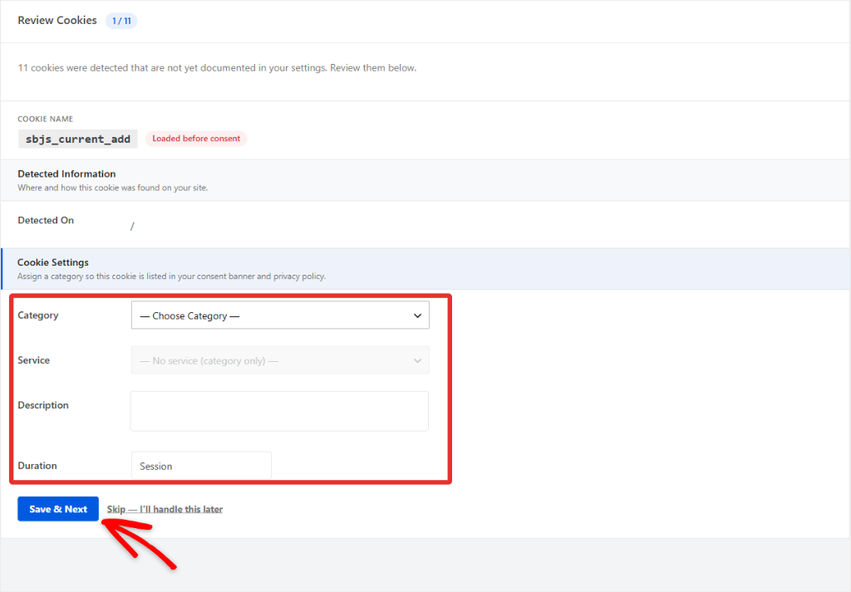
Task: Click the 1 / 11 progress badge
Action: pyautogui.click(x=121, y=21)
